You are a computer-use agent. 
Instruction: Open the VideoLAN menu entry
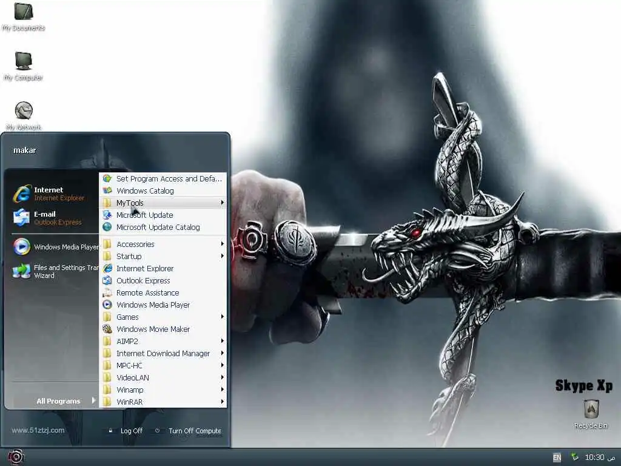point(163,377)
